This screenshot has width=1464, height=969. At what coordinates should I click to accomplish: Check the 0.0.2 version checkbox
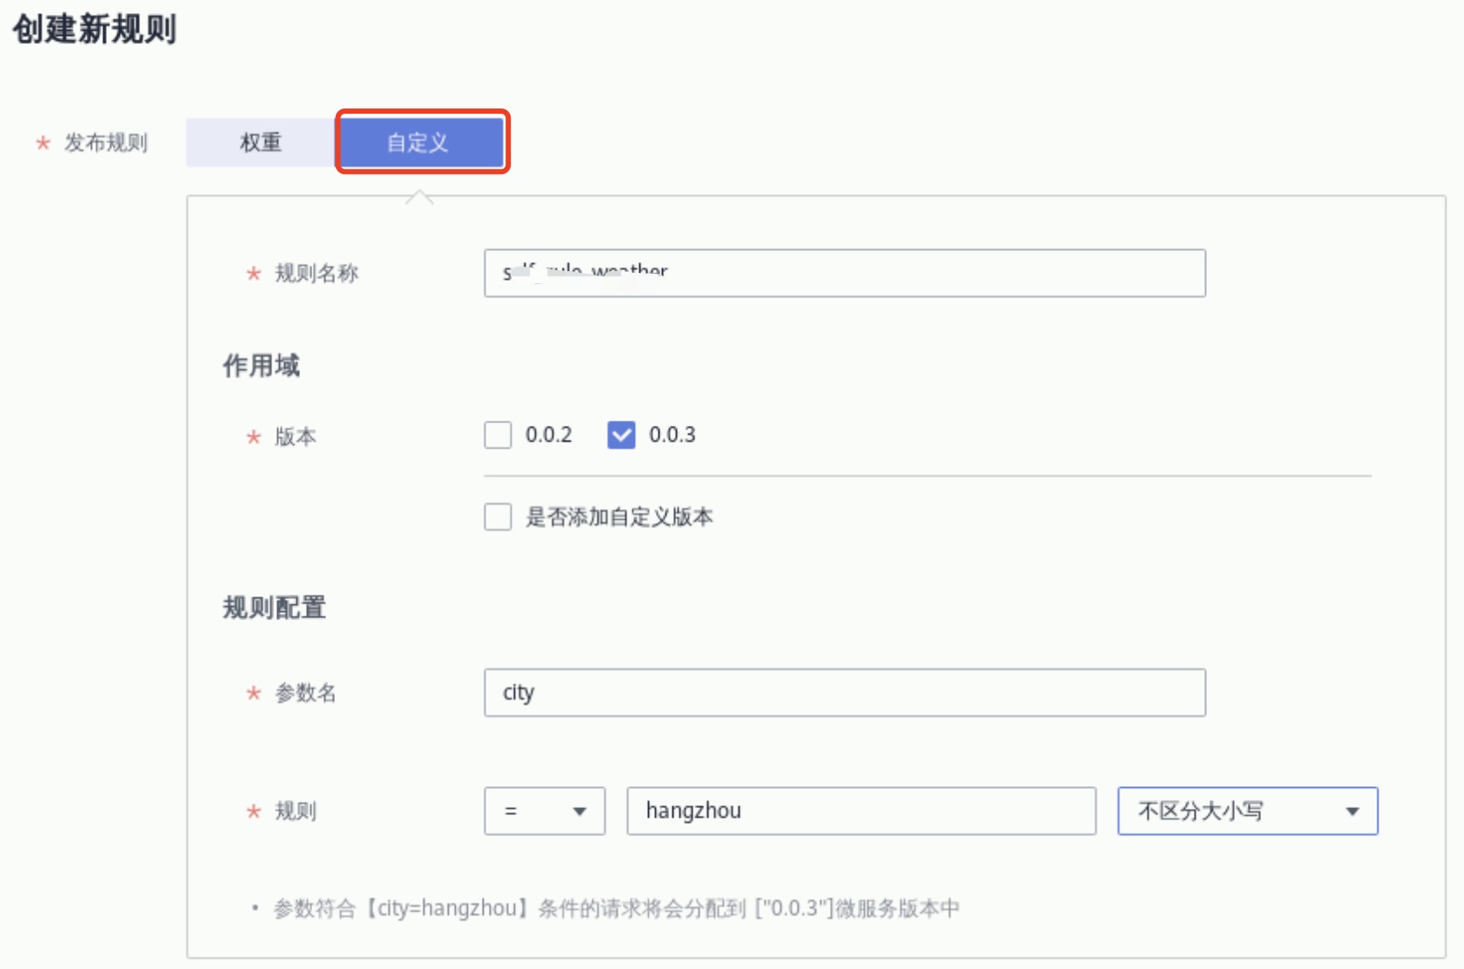pos(498,435)
